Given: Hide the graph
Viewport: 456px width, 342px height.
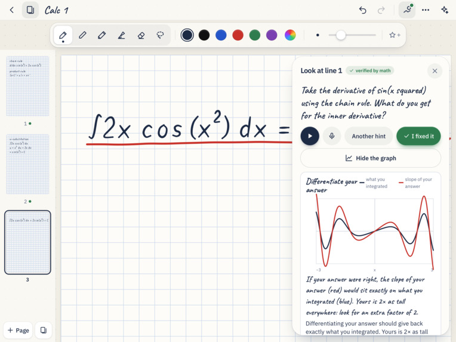Looking at the screenshot, I should [371, 158].
